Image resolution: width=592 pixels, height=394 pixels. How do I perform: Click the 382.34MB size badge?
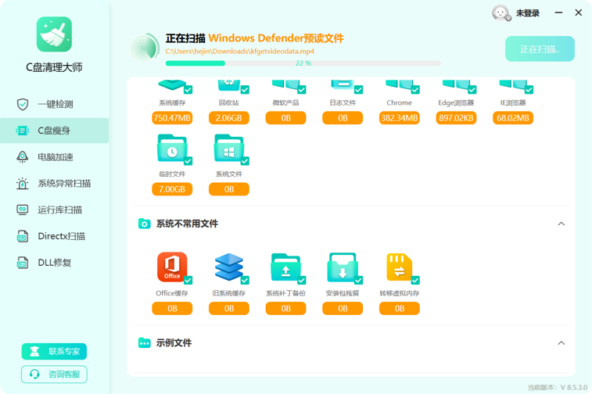[399, 118]
